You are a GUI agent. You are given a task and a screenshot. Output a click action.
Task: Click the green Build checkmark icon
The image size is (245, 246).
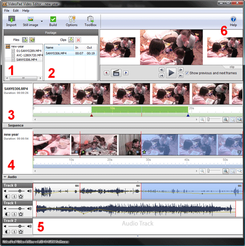click(x=53, y=19)
